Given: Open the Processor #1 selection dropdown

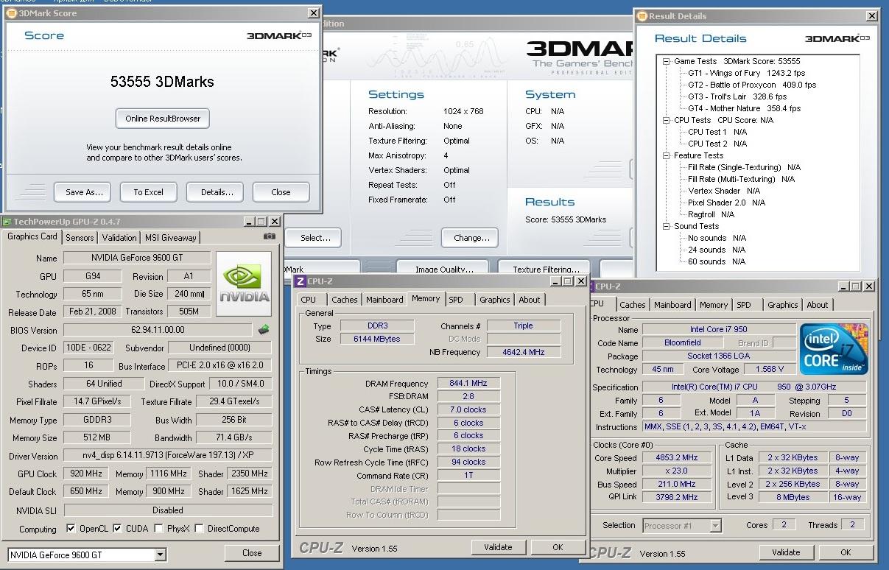Looking at the screenshot, I should [x=715, y=526].
